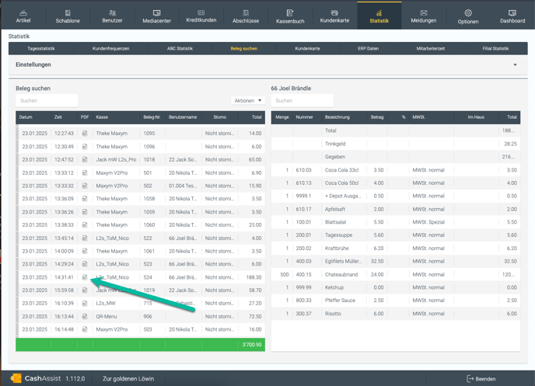Click the 3'700.90 sum total
Viewport: 535px width, 386px height.
[x=252, y=345]
